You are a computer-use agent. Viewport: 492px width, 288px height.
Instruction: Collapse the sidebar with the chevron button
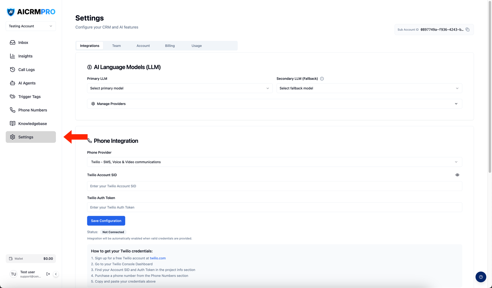pos(56,274)
